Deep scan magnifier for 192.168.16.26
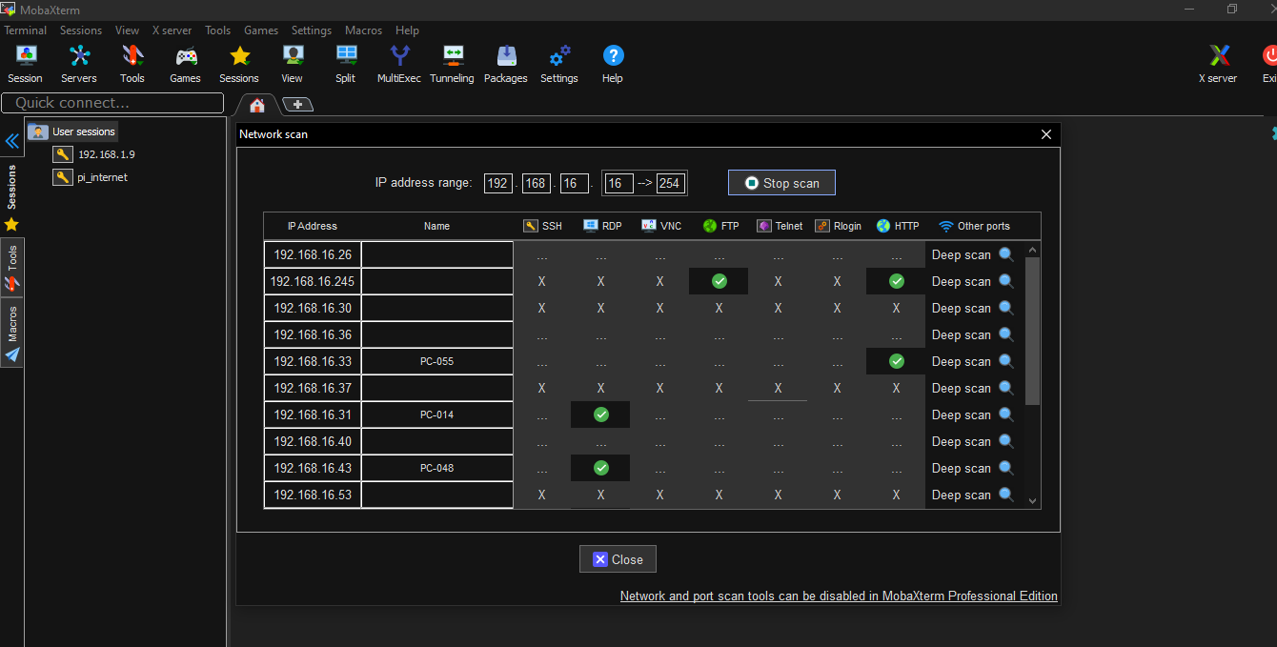The image size is (1277, 647). point(1006,254)
